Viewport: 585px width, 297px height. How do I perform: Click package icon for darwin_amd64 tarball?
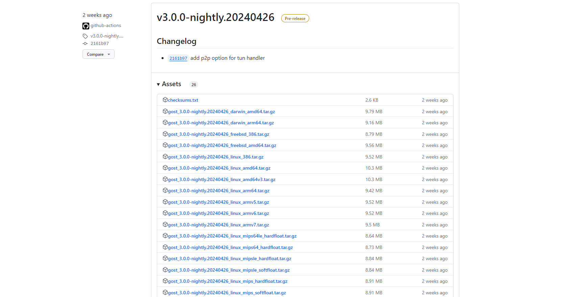click(165, 111)
